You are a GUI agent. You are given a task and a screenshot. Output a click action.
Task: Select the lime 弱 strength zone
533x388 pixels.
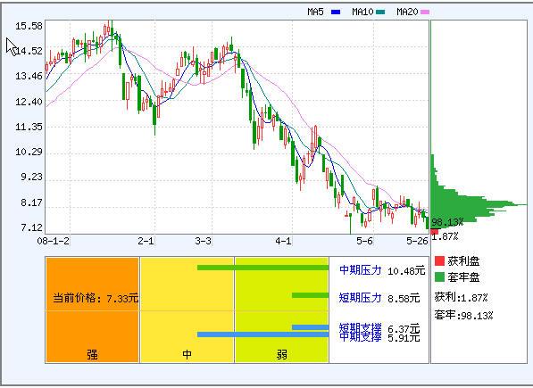pyautogui.click(x=282, y=310)
